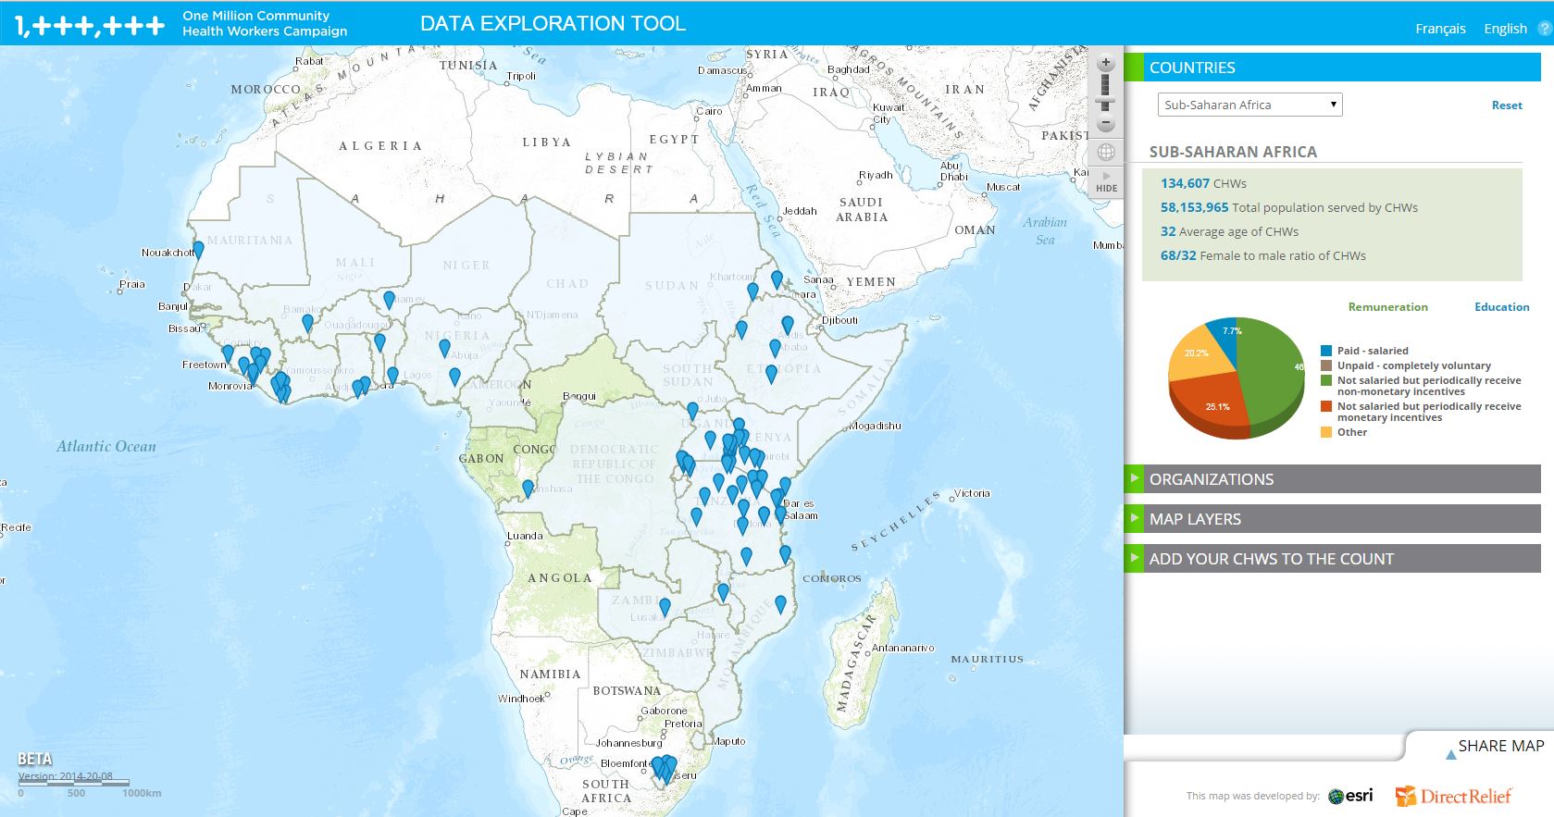
Task: Open the Esri logo link
Action: 1350,796
